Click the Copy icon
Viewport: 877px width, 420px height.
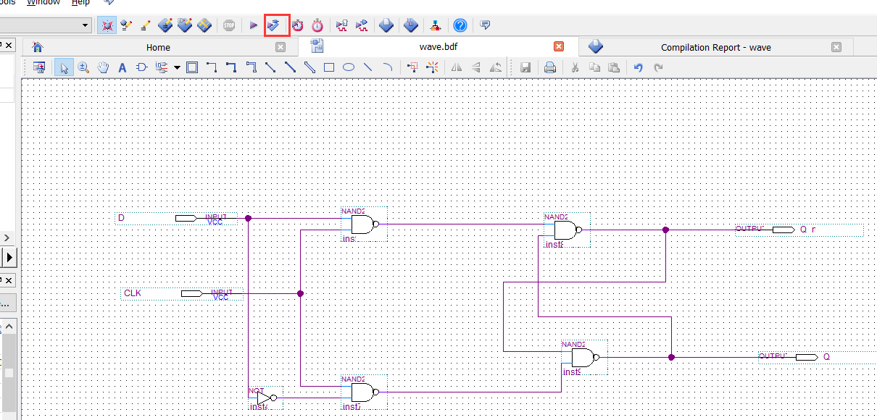click(x=594, y=68)
